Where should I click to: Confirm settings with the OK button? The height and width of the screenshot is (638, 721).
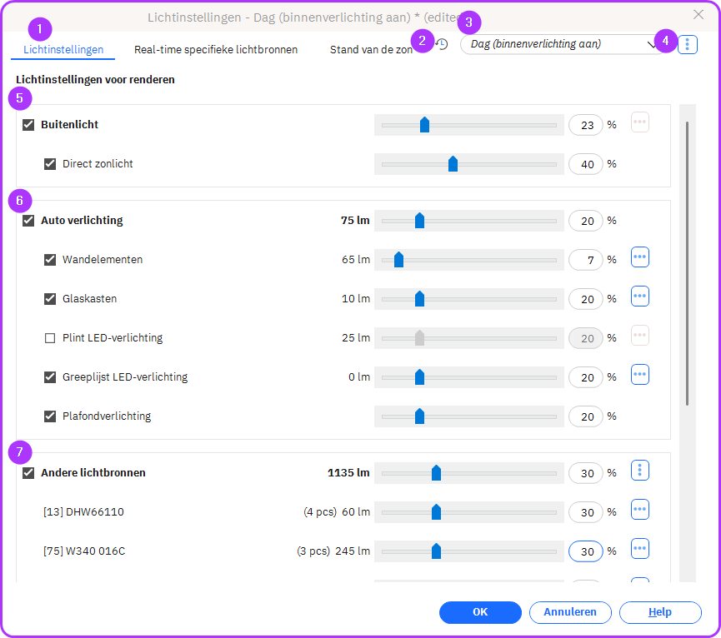coord(480,612)
